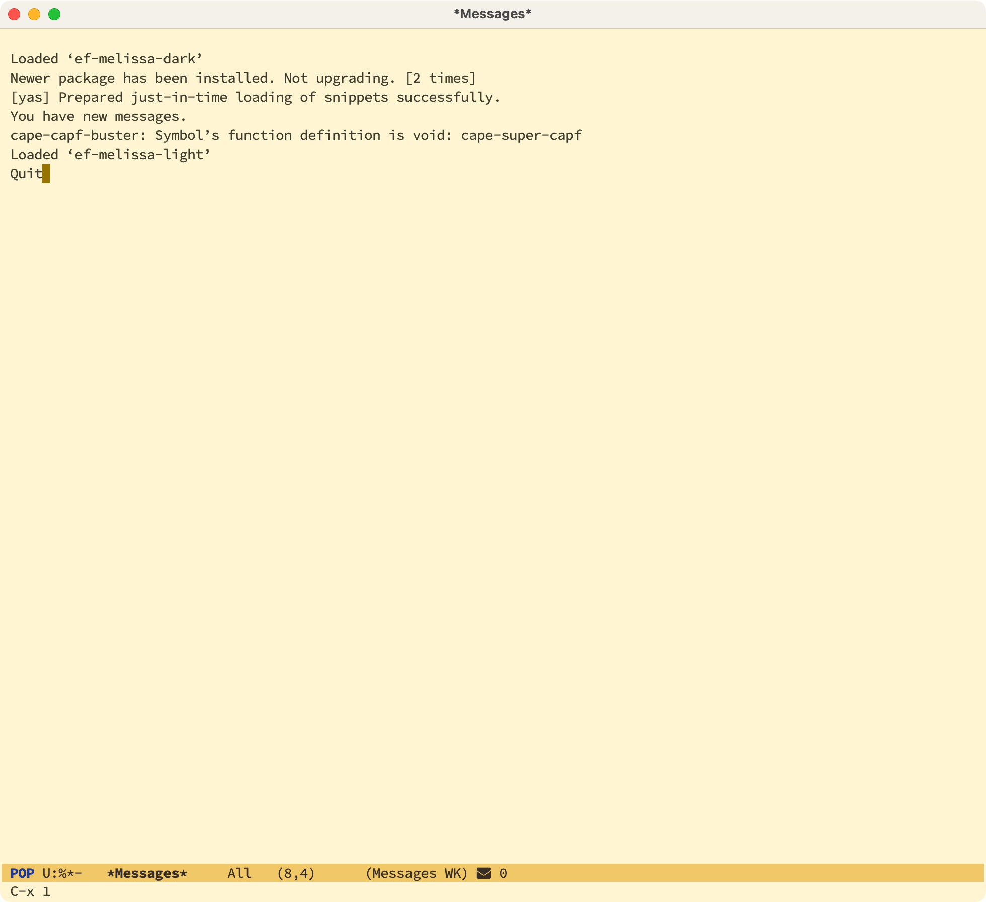Viewport: 986px width, 902px height.
Task: Click the green zoom window button
Action: click(54, 14)
